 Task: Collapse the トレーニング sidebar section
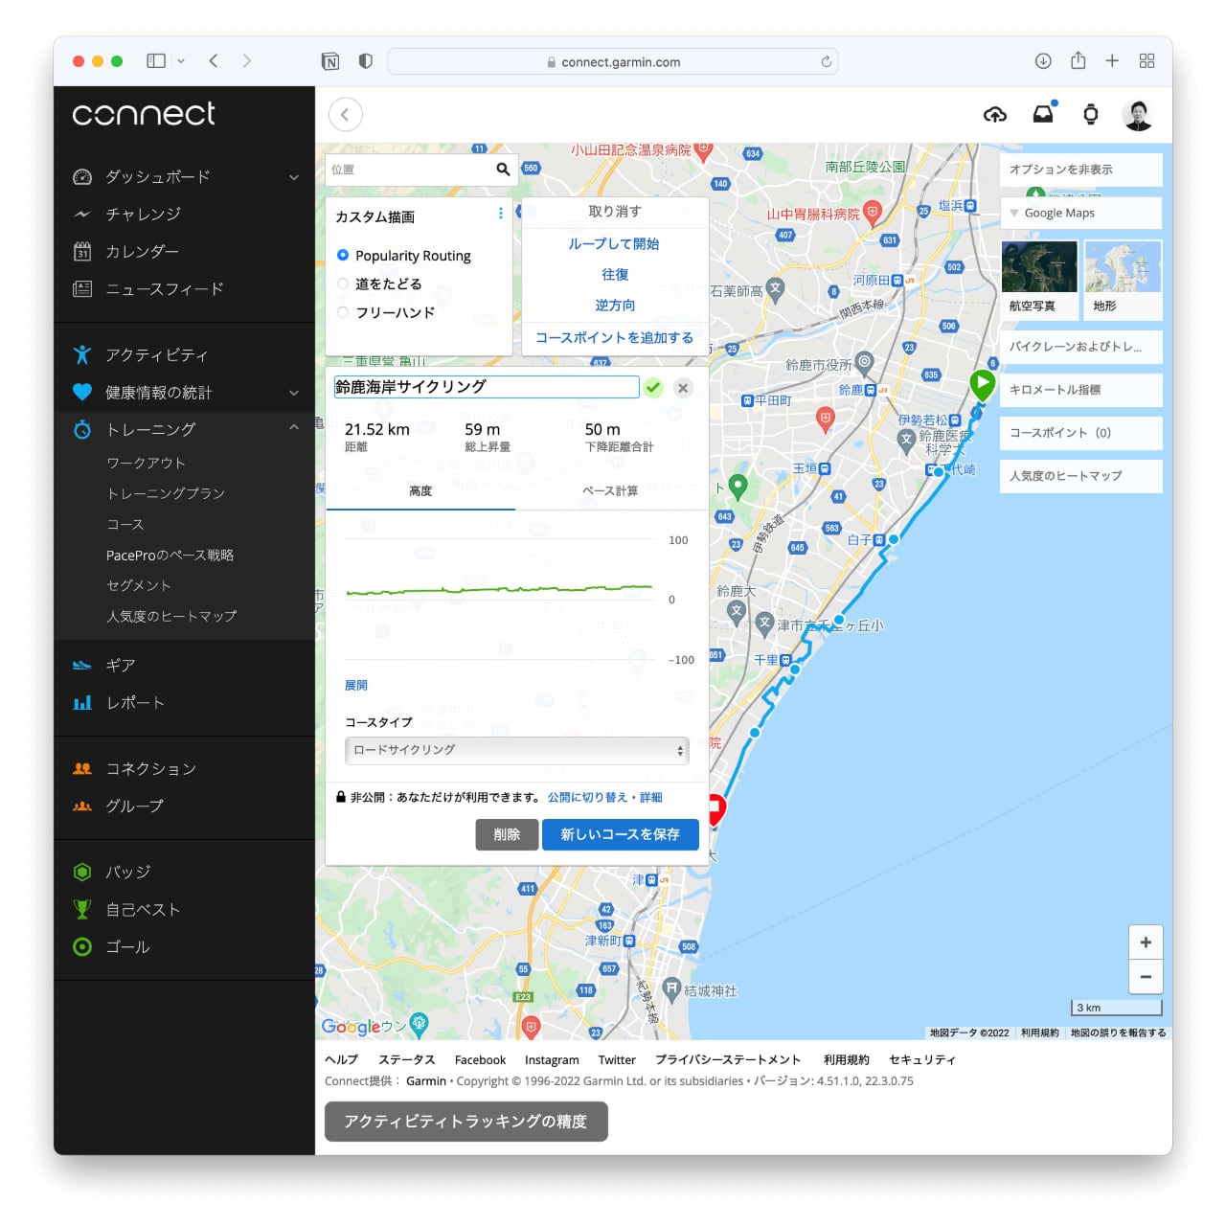tap(293, 429)
